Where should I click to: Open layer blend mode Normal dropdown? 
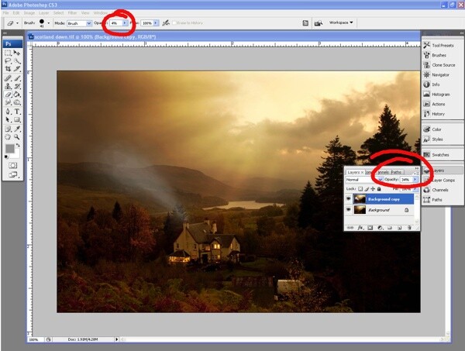pyautogui.click(x=364, y=180)
